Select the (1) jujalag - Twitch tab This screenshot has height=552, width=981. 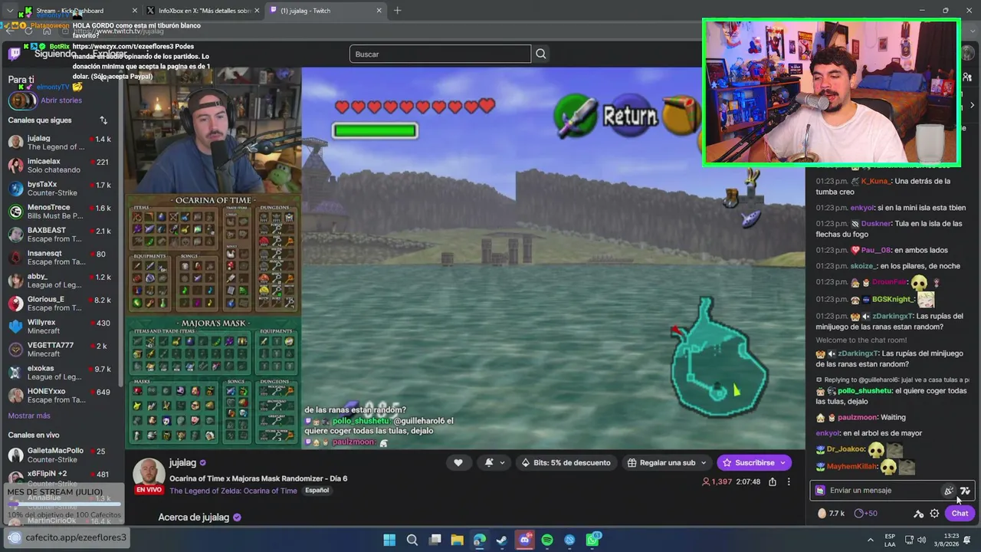pyautogui.click(x=326, y=11)
